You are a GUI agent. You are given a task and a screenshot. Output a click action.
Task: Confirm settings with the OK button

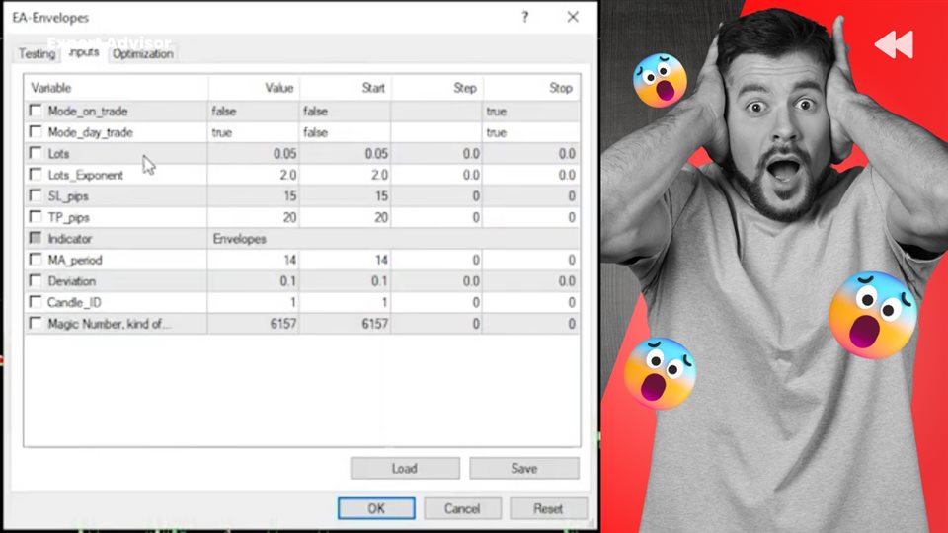(376, 509)
